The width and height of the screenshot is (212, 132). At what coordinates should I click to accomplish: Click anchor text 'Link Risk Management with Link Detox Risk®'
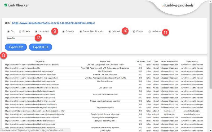point(105,65)
